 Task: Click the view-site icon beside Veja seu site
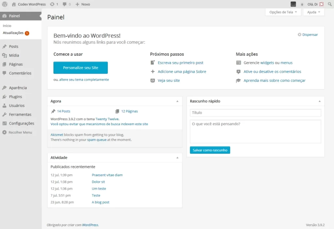coord(153,80)
